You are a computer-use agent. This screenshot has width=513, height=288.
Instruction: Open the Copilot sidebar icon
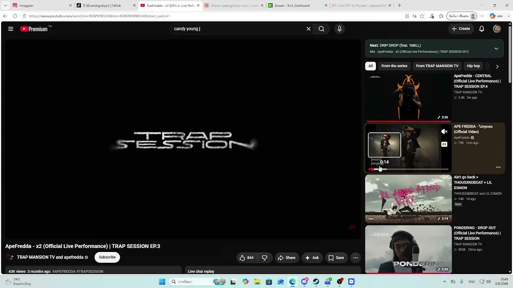pyautogui.click(x=492, y=16)
